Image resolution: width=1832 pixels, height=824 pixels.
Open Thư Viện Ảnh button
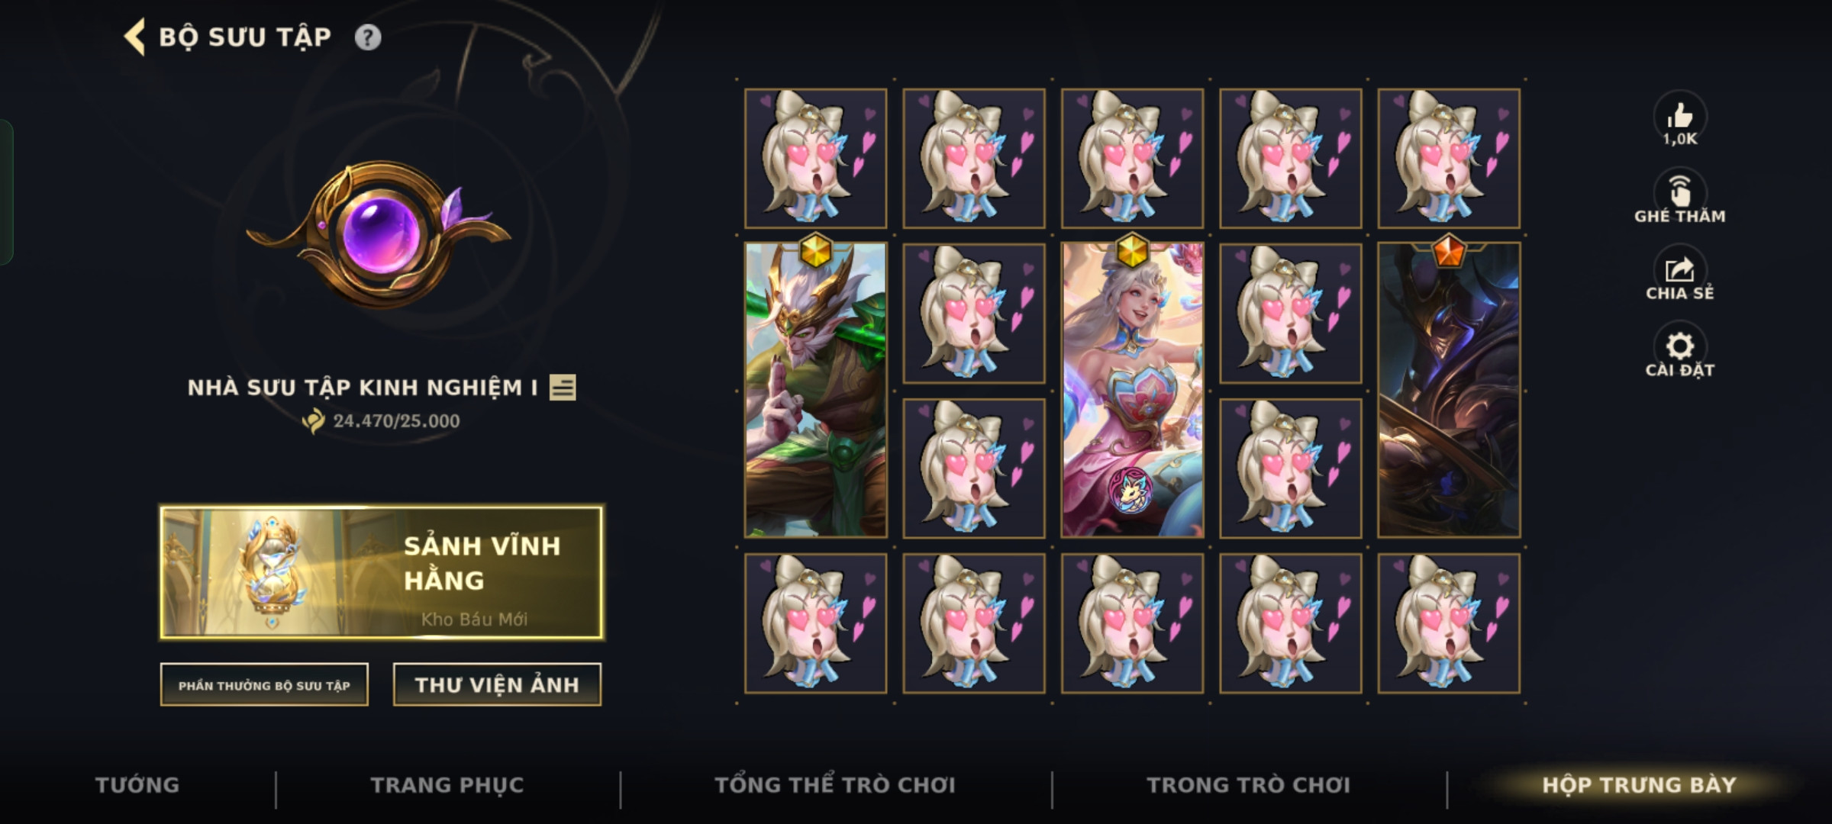tap(497, 685)
